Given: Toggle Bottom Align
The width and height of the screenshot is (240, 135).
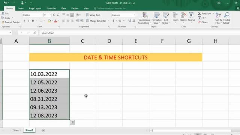Looking at the screenshot, I should tap(72, 15).
